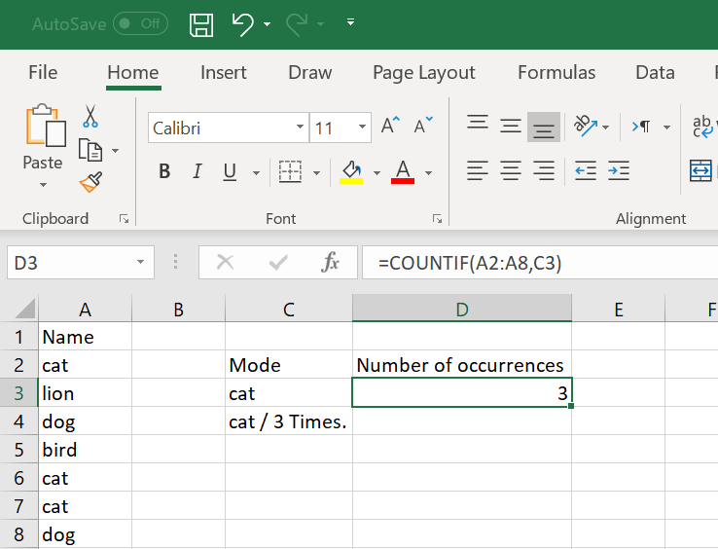Increase font size button
This screenshot has height=549, width=718.
click(x=390, y=126)
